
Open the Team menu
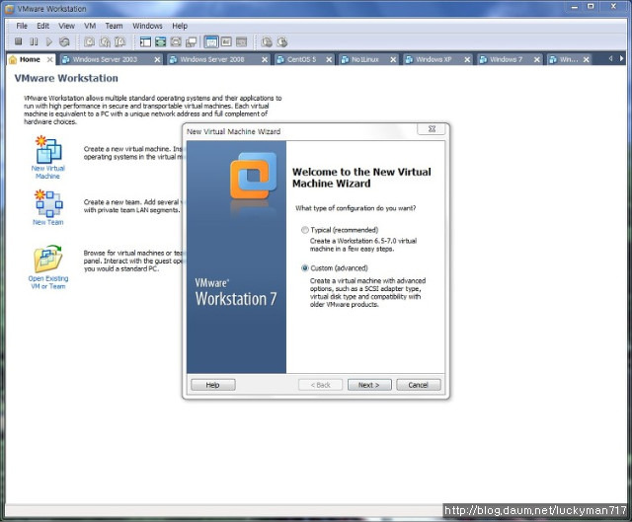(114, 26)
